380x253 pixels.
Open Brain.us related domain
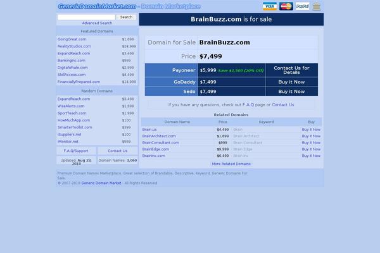pyautogui.click(x=149, y=130)
